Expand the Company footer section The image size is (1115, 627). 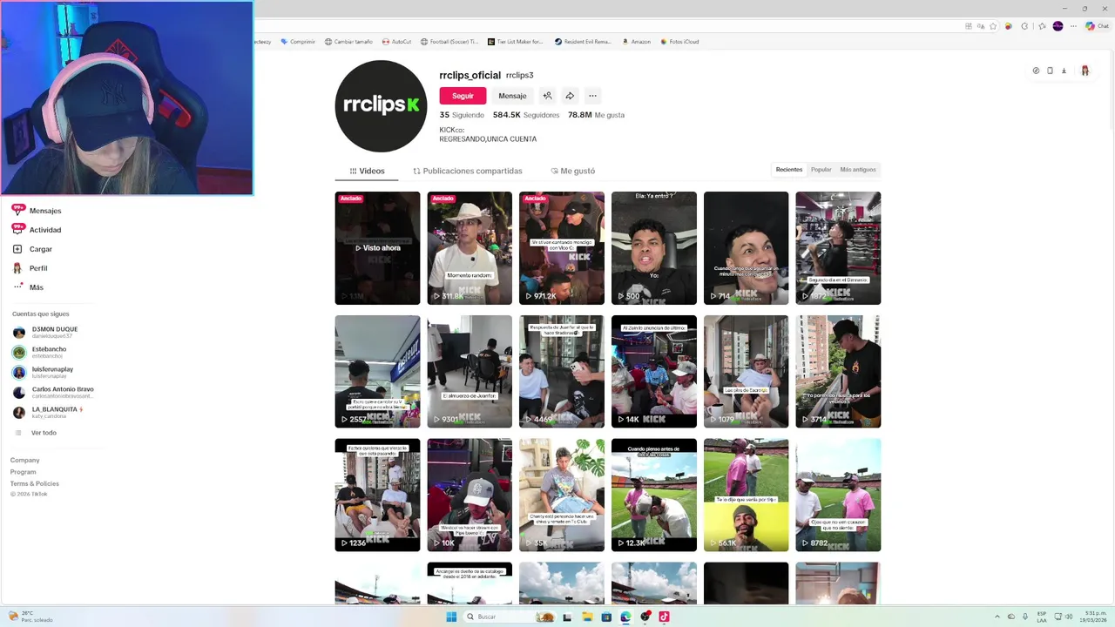point(25,460)
